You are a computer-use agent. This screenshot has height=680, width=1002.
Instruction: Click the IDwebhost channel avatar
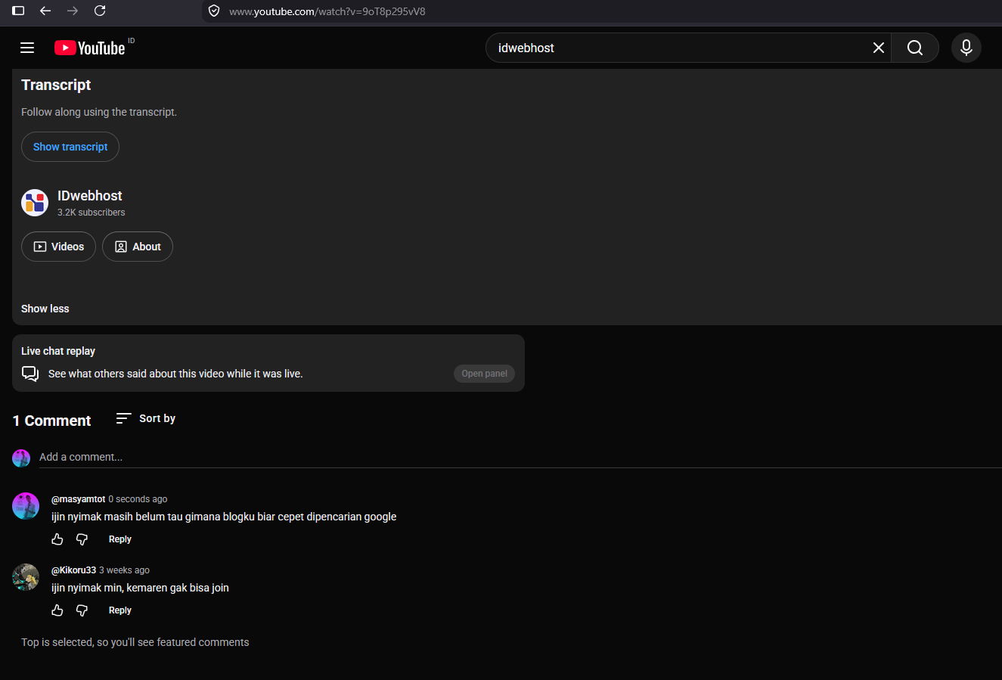[35, 203]
